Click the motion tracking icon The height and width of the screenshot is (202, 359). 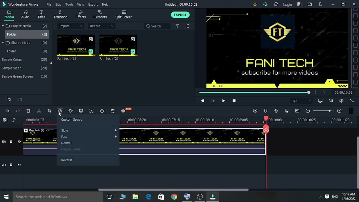[91, 111]
